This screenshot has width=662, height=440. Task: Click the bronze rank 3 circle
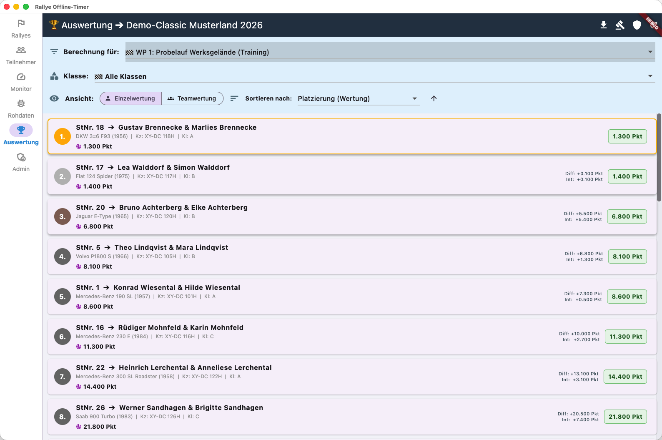(x=63, y=216)
